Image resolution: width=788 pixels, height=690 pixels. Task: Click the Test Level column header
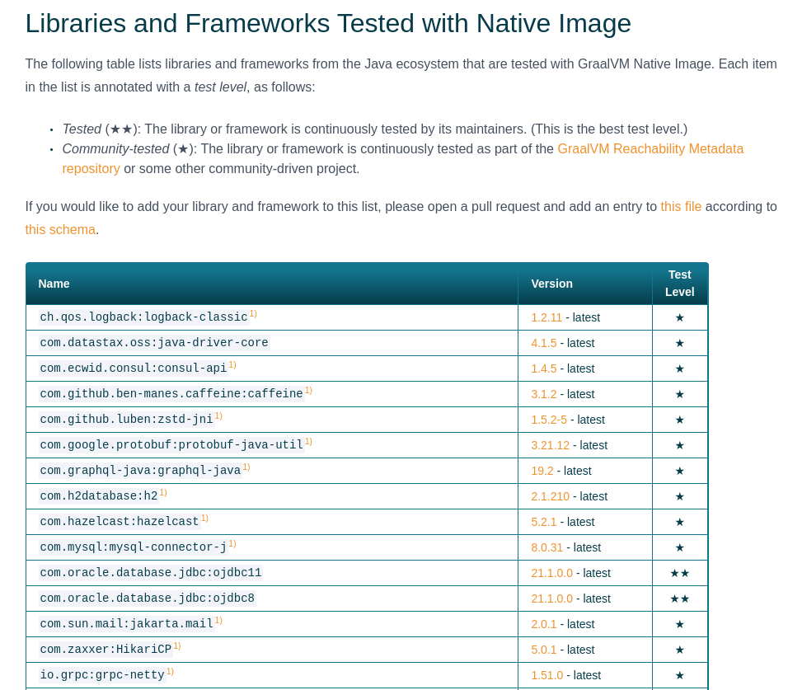tap(680, 284)
